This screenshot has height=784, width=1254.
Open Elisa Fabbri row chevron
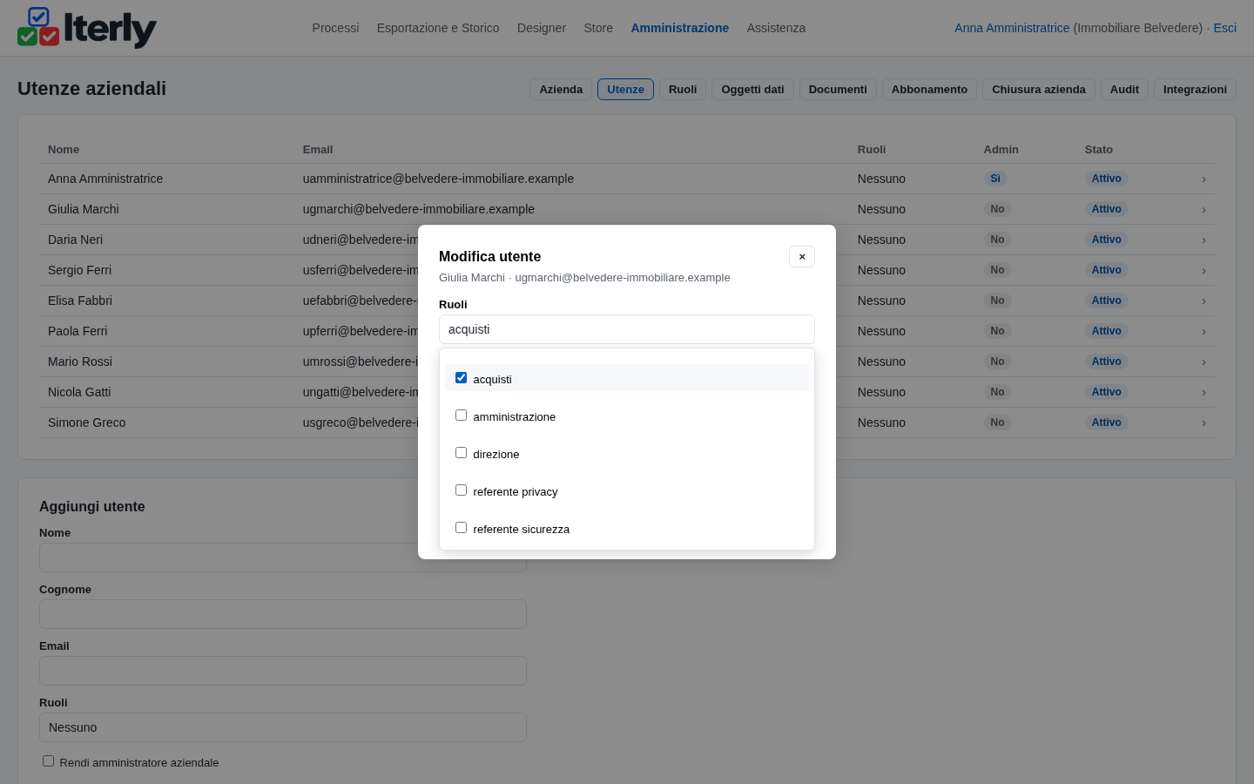[x=1203, y=301]
